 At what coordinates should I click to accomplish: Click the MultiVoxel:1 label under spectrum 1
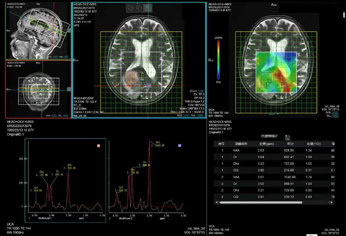(45, 218)
